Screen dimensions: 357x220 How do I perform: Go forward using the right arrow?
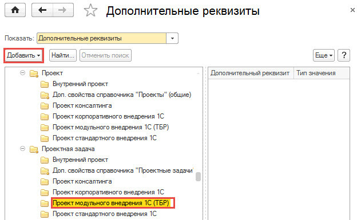coord(63,10)
